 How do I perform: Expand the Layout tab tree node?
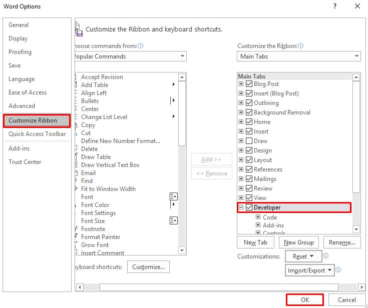pyautogui.click(x=241, y=159)
